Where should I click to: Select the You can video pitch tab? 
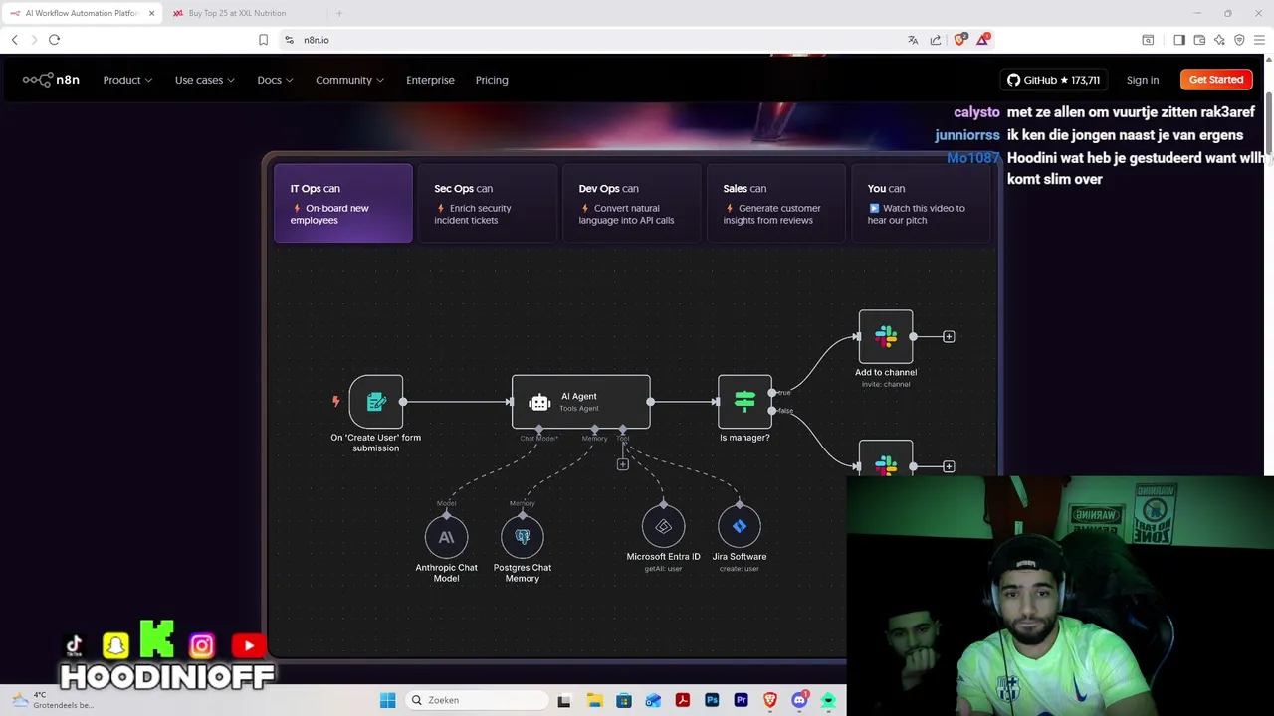point(921,203)
